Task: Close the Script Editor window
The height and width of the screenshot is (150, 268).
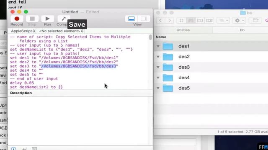Action: pyautogui.click(x=13, y=12)
